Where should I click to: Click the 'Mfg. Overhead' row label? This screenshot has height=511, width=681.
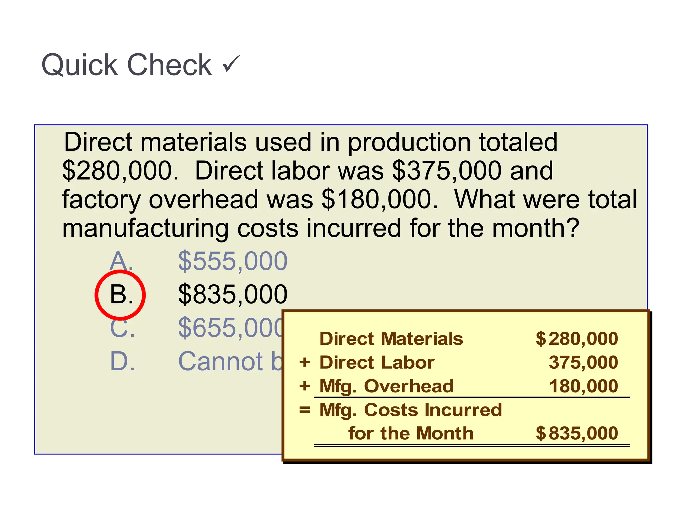(x=386, y=386)
